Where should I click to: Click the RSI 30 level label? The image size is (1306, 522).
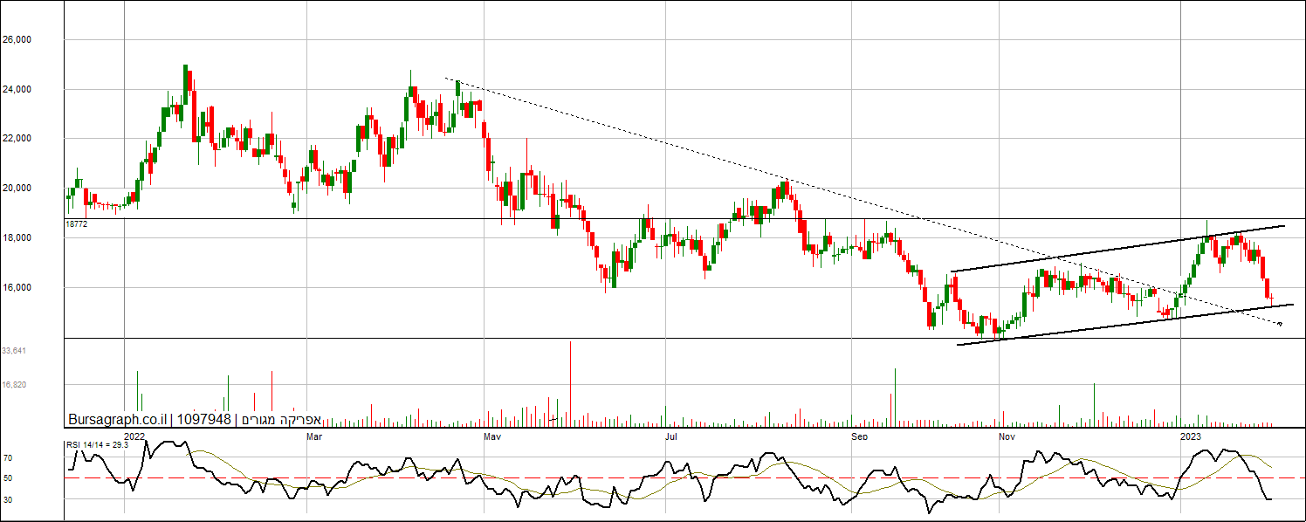pos(7,499)
